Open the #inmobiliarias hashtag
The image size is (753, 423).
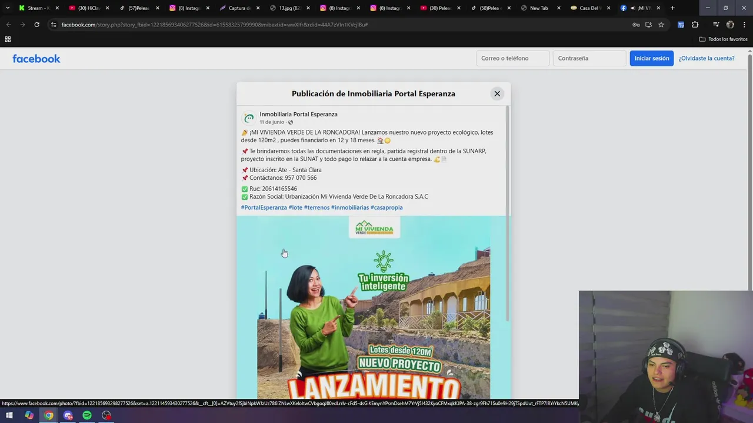(x=350, y=207)
